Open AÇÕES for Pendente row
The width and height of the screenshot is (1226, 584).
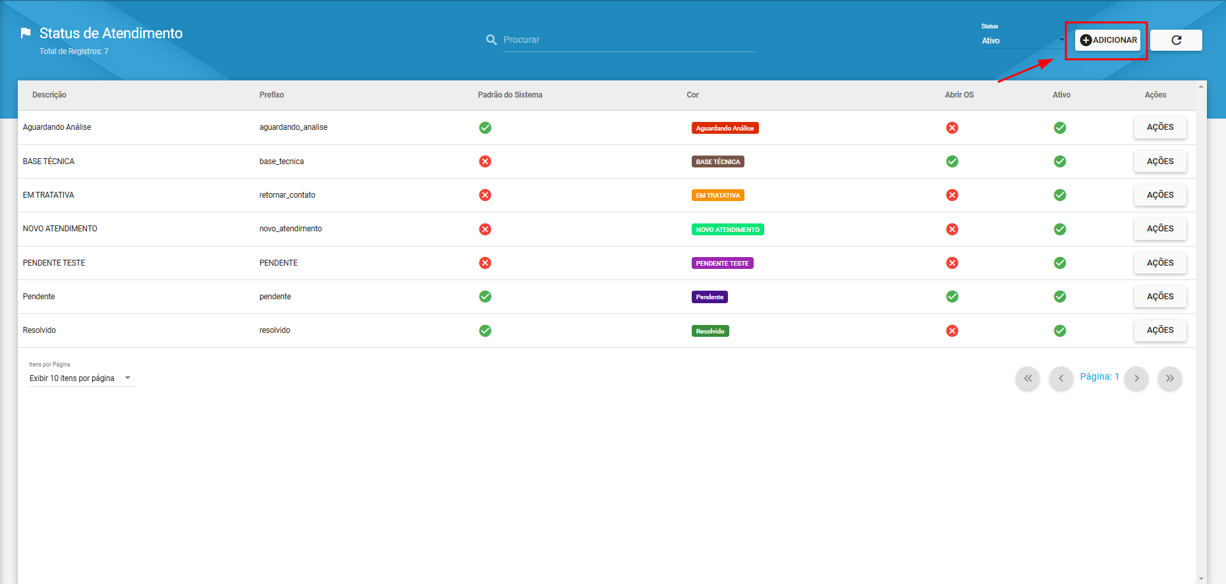1160,297
